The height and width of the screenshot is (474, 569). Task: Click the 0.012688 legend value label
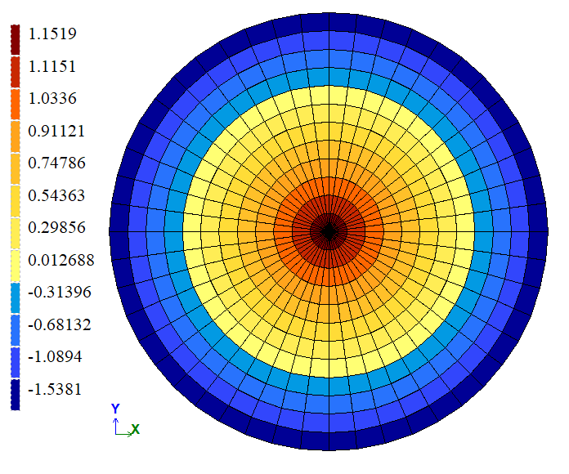coord(60,260)
